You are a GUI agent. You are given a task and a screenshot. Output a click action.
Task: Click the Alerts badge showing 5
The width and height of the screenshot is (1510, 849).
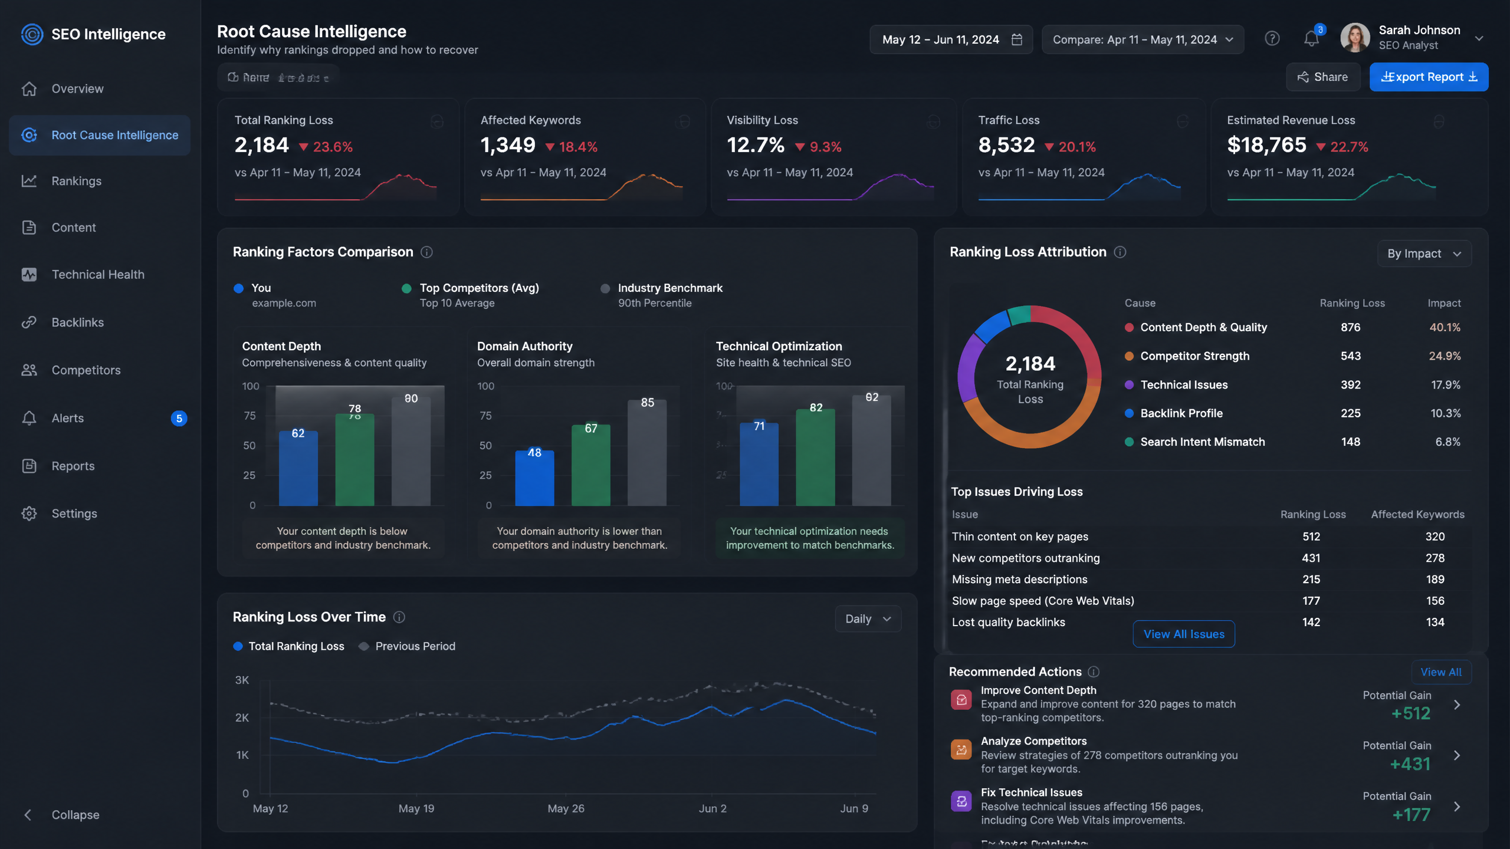[179, 419]
